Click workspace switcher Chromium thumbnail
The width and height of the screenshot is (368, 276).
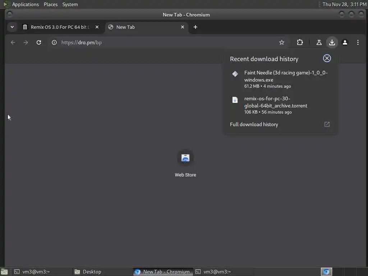(x=326, y=272)
